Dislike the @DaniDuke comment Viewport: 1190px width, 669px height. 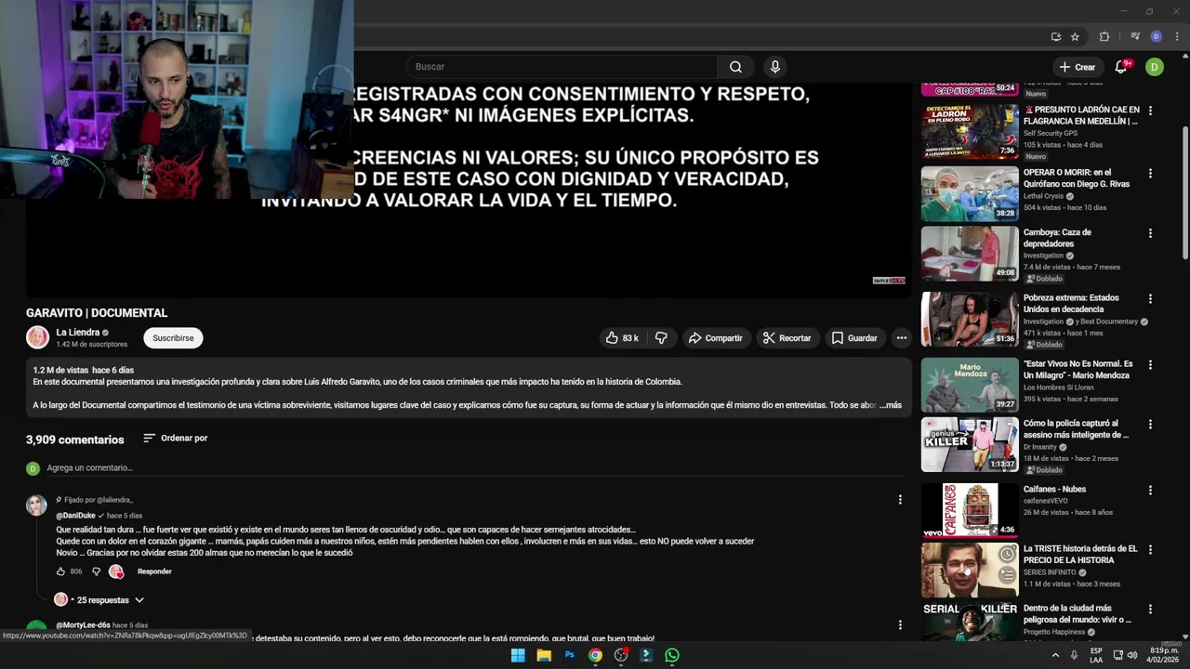click(96, 571)
